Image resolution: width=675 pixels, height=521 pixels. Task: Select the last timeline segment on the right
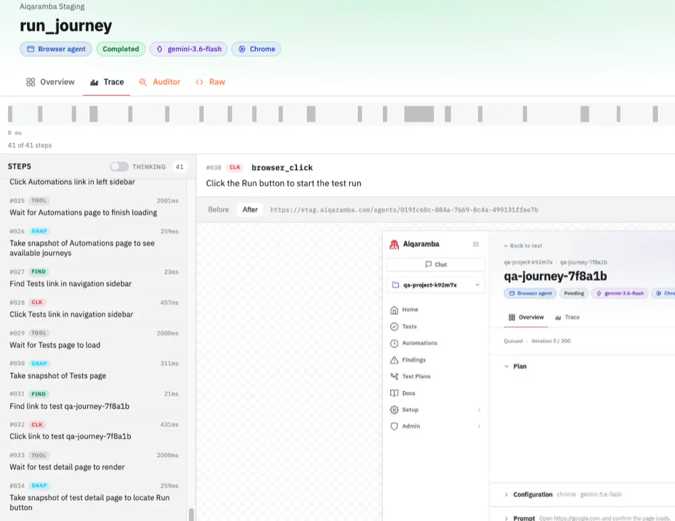click(655, 114)
